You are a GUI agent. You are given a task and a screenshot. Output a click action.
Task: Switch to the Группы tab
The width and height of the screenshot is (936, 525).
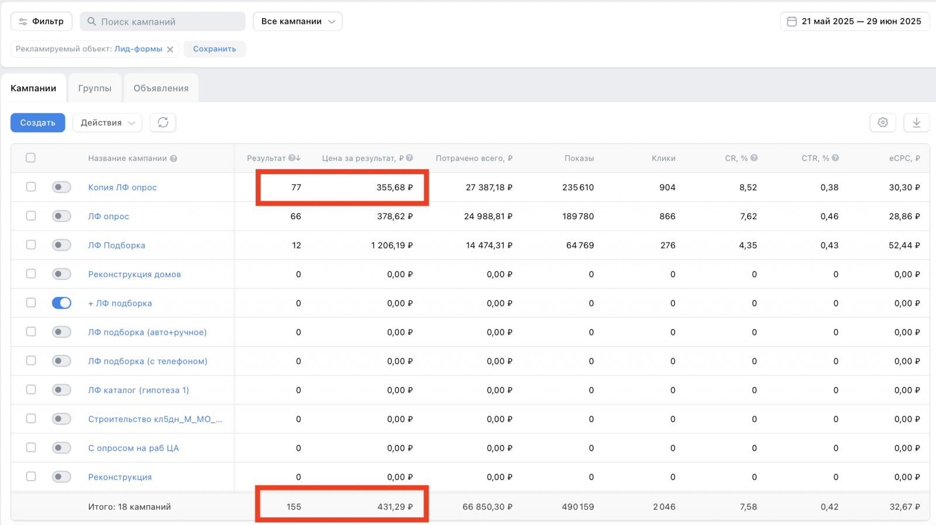tap(95, 88)
